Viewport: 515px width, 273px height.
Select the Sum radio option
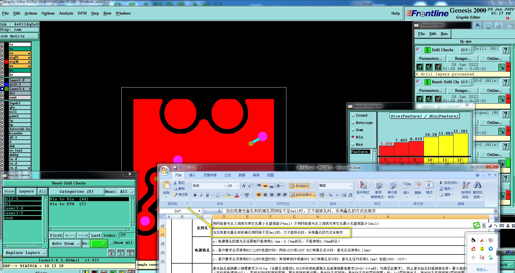pos(353,130)
